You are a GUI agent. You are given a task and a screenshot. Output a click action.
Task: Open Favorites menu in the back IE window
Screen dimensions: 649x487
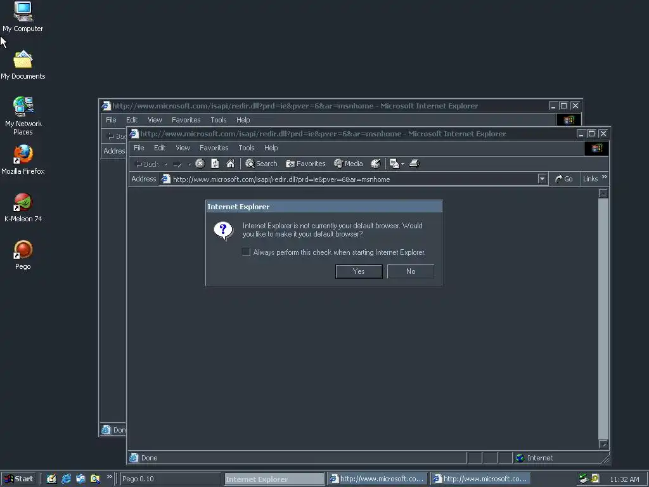click(186, 120)
